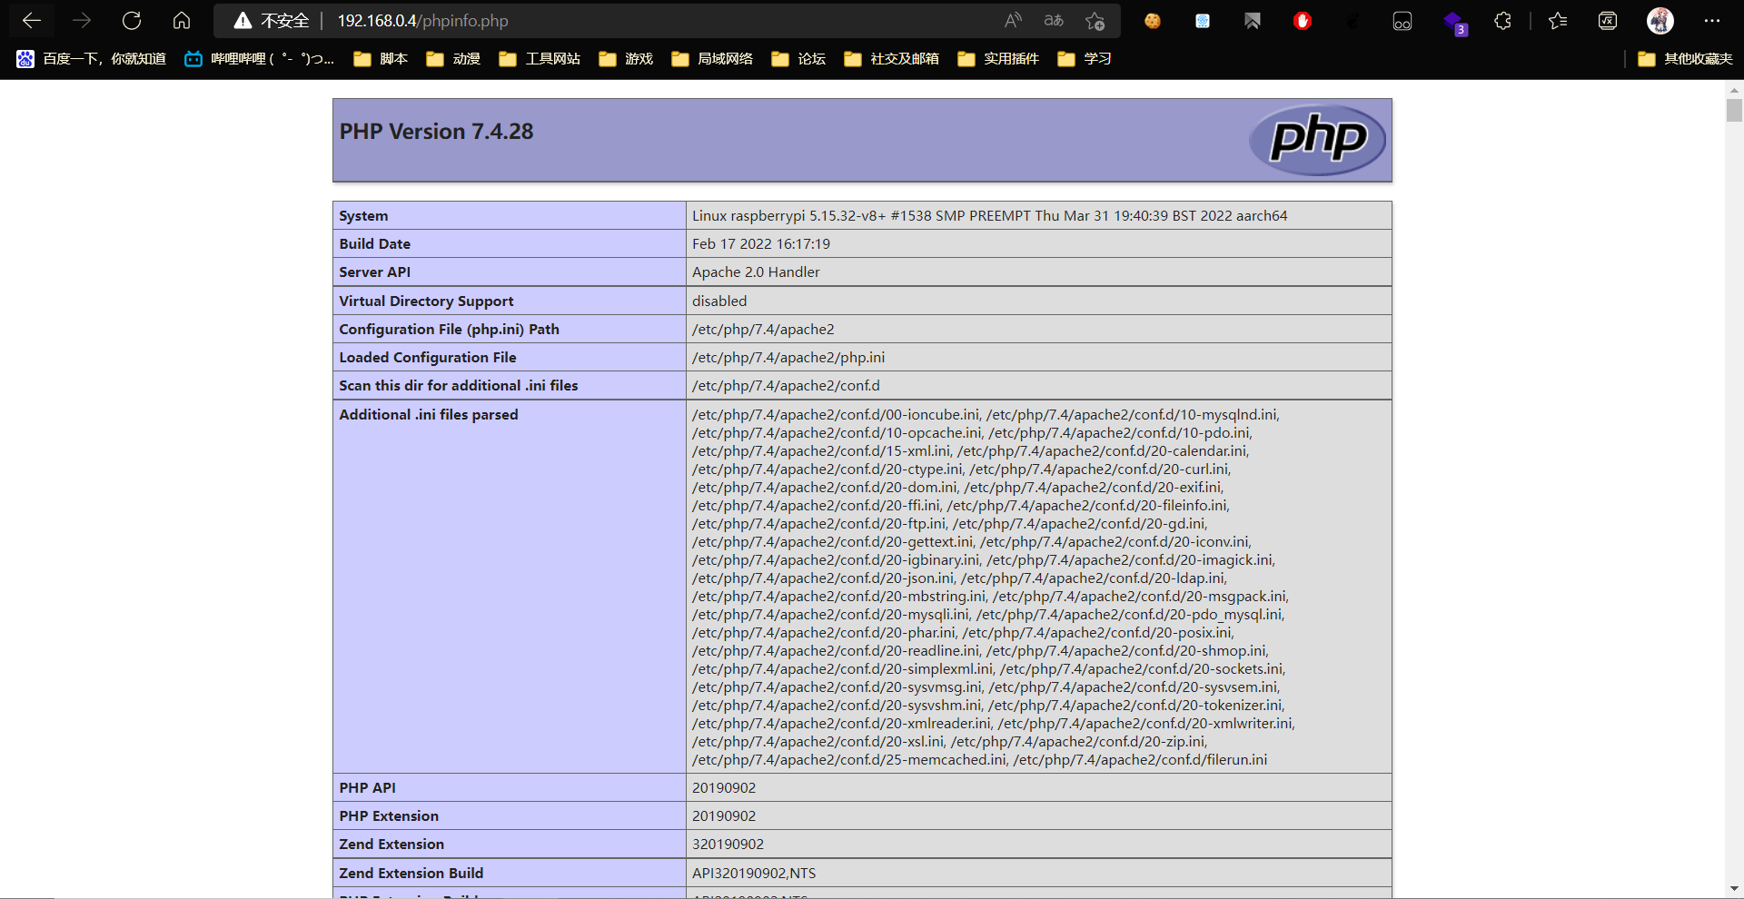Click the address bar showing 192.168.0.4/phpinfo.php
1744x899 pixels.
(x=636, y=21)
